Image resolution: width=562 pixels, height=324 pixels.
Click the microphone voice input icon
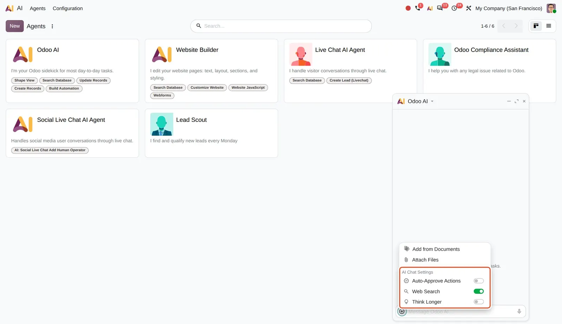[x=519, y=311]
